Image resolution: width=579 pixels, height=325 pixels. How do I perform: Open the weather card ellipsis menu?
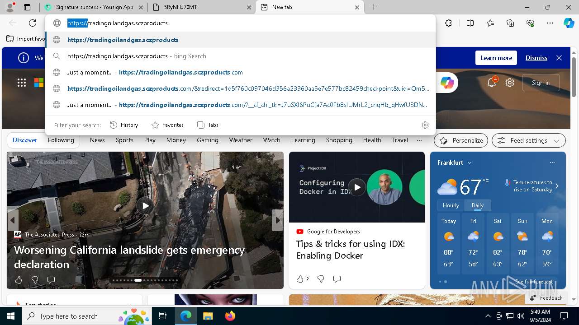[x=552, y=162]
